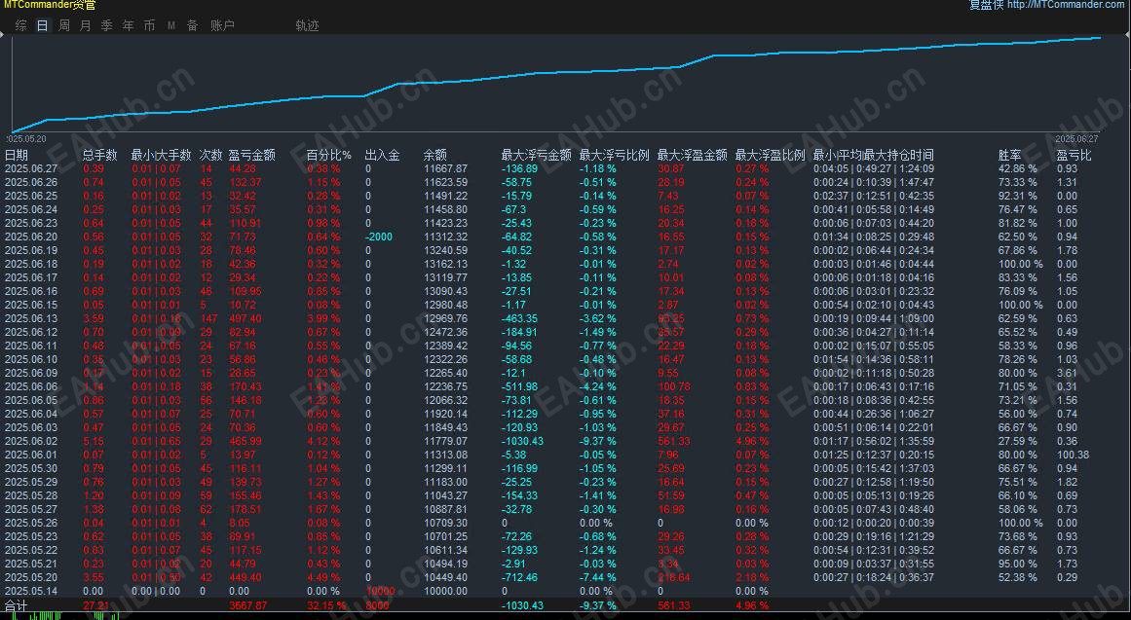This screenshot has height=620, width=1131.
Task: Click the 2025.06.27 end-date label on chart
Action: tap(1076, 139)
